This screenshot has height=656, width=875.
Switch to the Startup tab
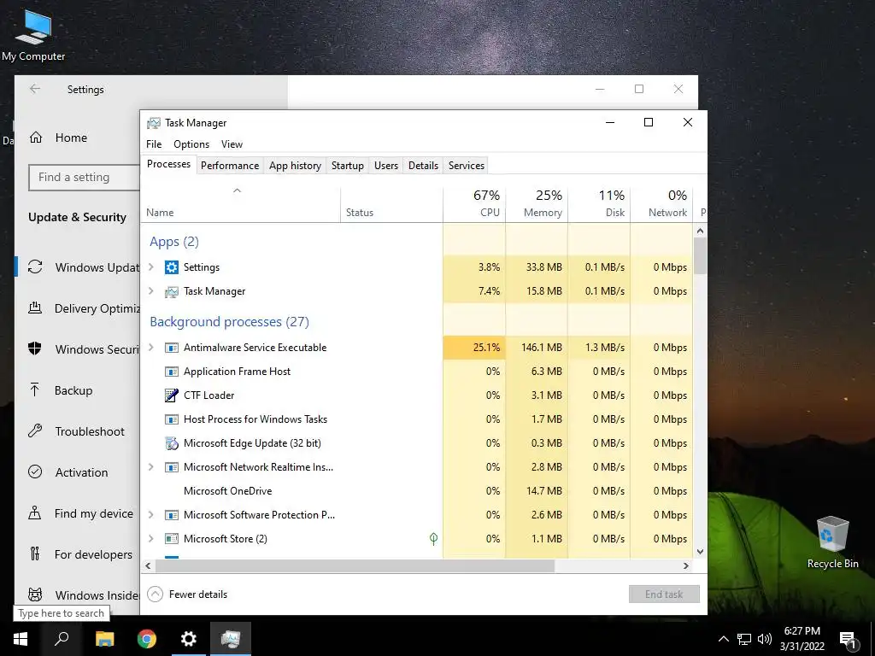[x=347, y=166]
